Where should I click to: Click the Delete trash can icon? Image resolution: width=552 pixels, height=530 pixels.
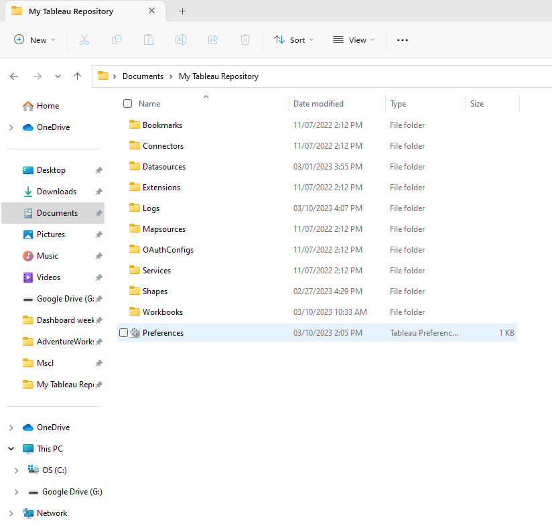pos(245,40)
